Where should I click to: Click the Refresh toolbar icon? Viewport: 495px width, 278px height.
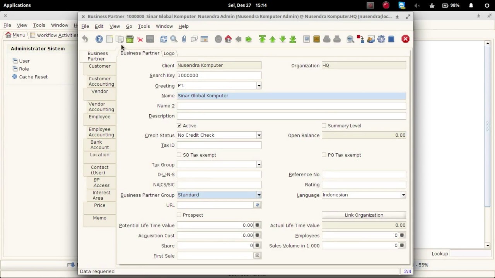coord(164,39)
